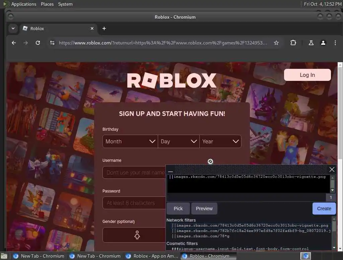Click the Preview button

tap(204, 209)
